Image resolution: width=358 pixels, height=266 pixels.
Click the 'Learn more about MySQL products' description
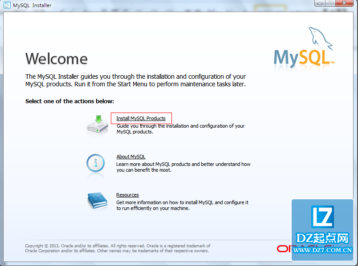(x=183, y=167)
